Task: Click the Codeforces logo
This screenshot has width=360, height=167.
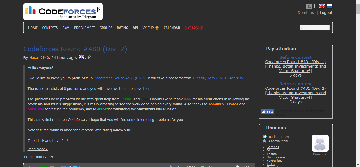Action: coord(63,12)
